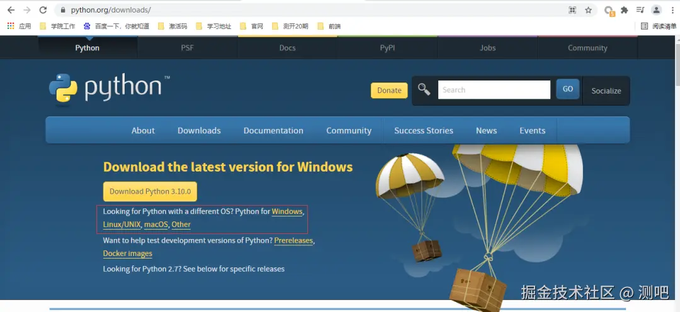The height and width of the screenshot is (312, 680).
Task: Open the Documentation menu
Action: tap(273, 130)
